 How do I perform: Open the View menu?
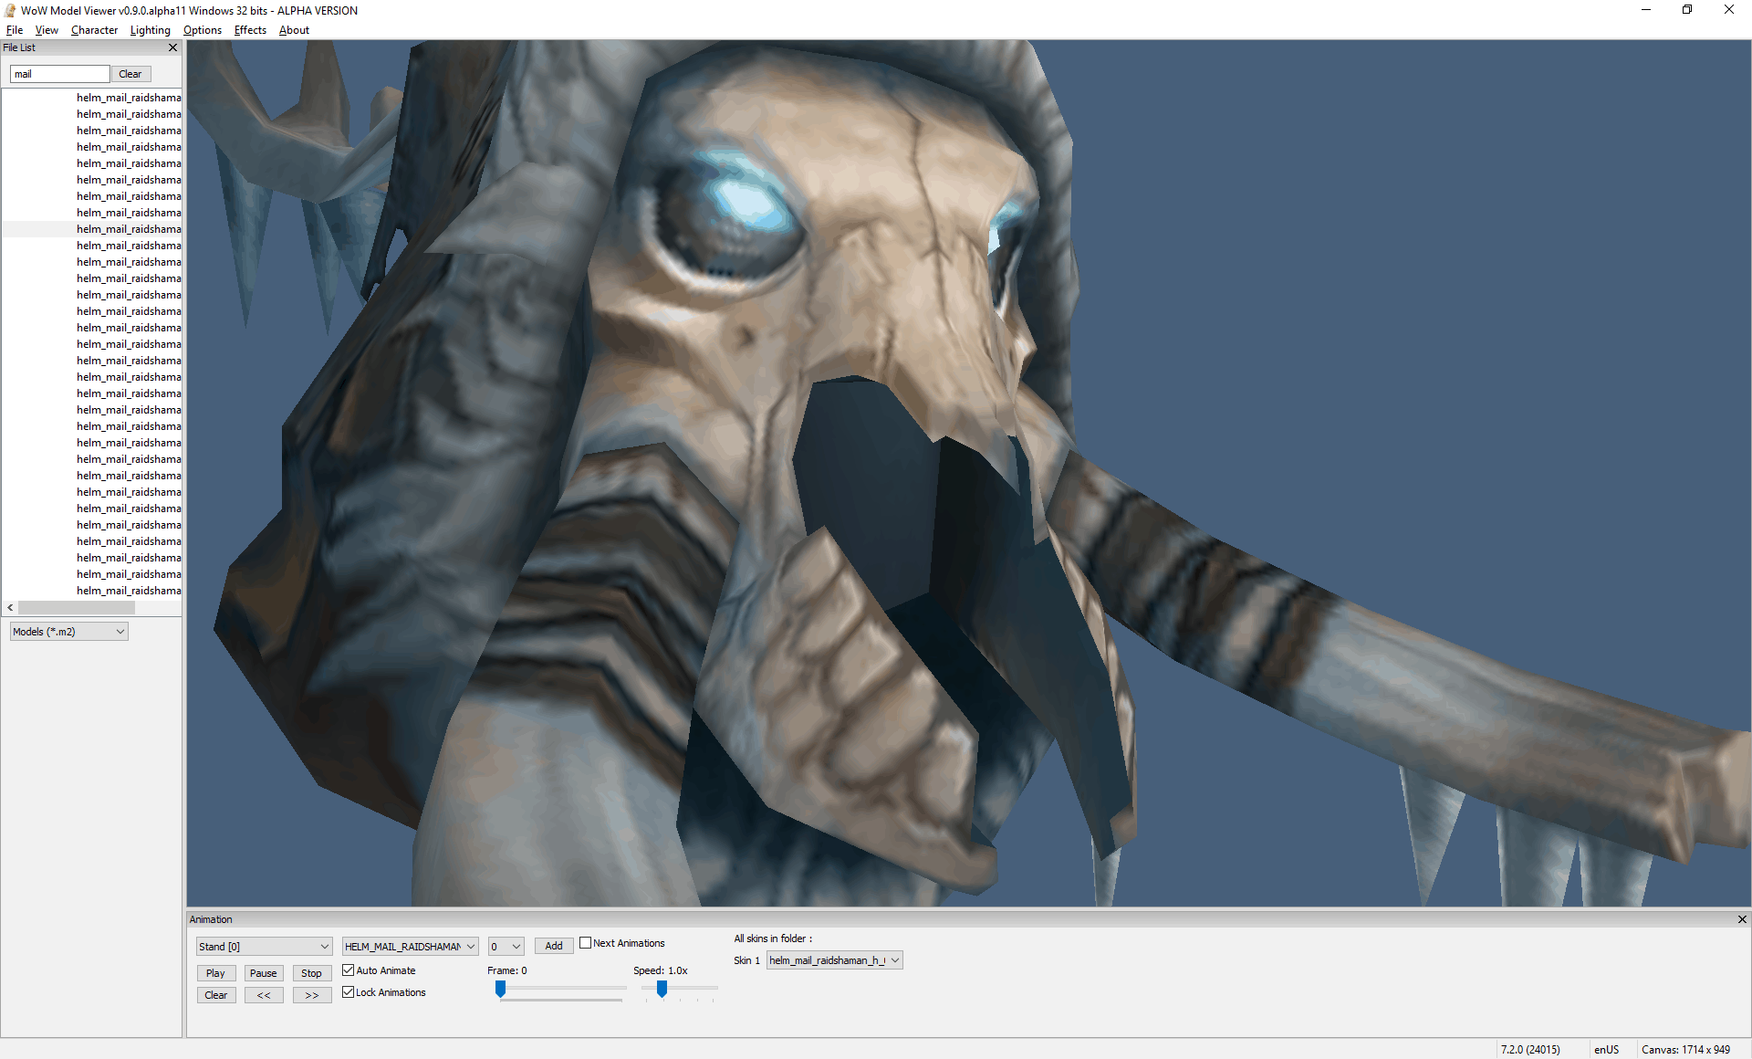click(47, 30)
